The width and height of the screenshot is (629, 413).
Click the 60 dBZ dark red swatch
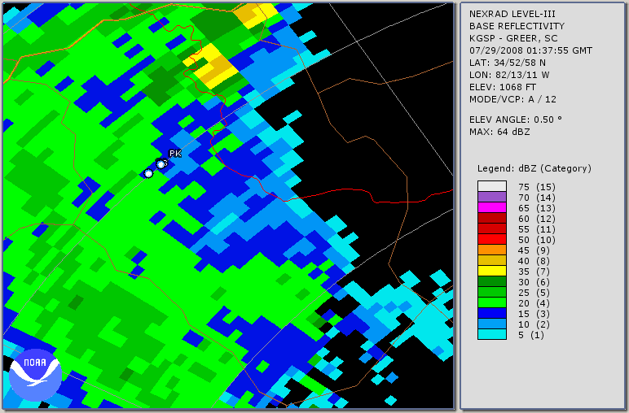click(x=492, y=218)
